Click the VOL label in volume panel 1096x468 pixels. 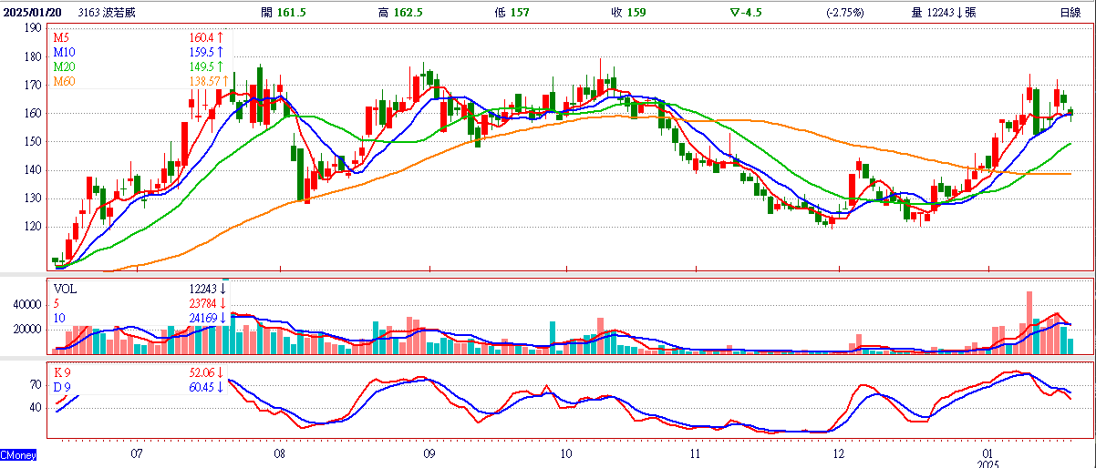click(65, 288)
